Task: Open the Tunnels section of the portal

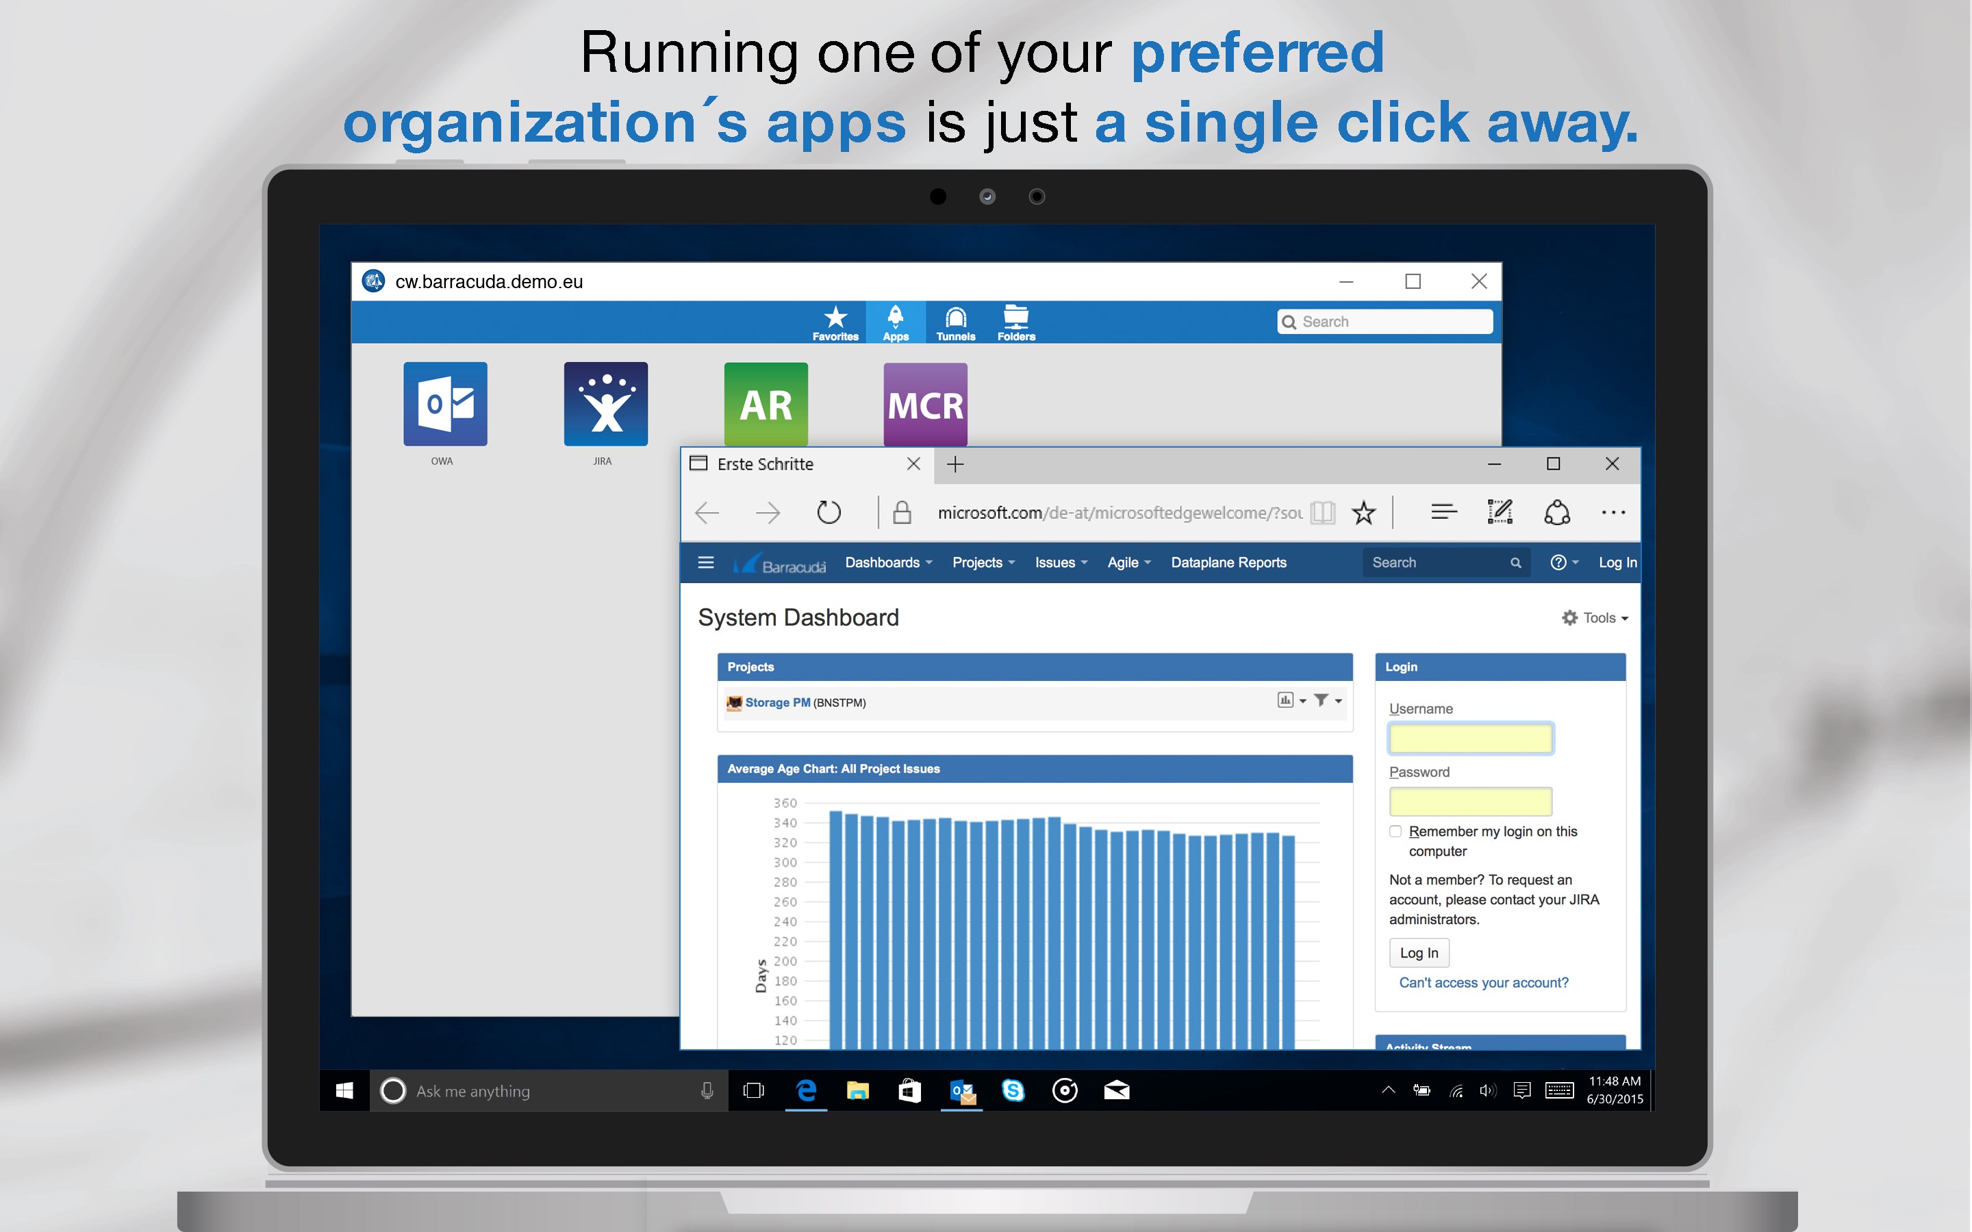Action: pos(955,322)
